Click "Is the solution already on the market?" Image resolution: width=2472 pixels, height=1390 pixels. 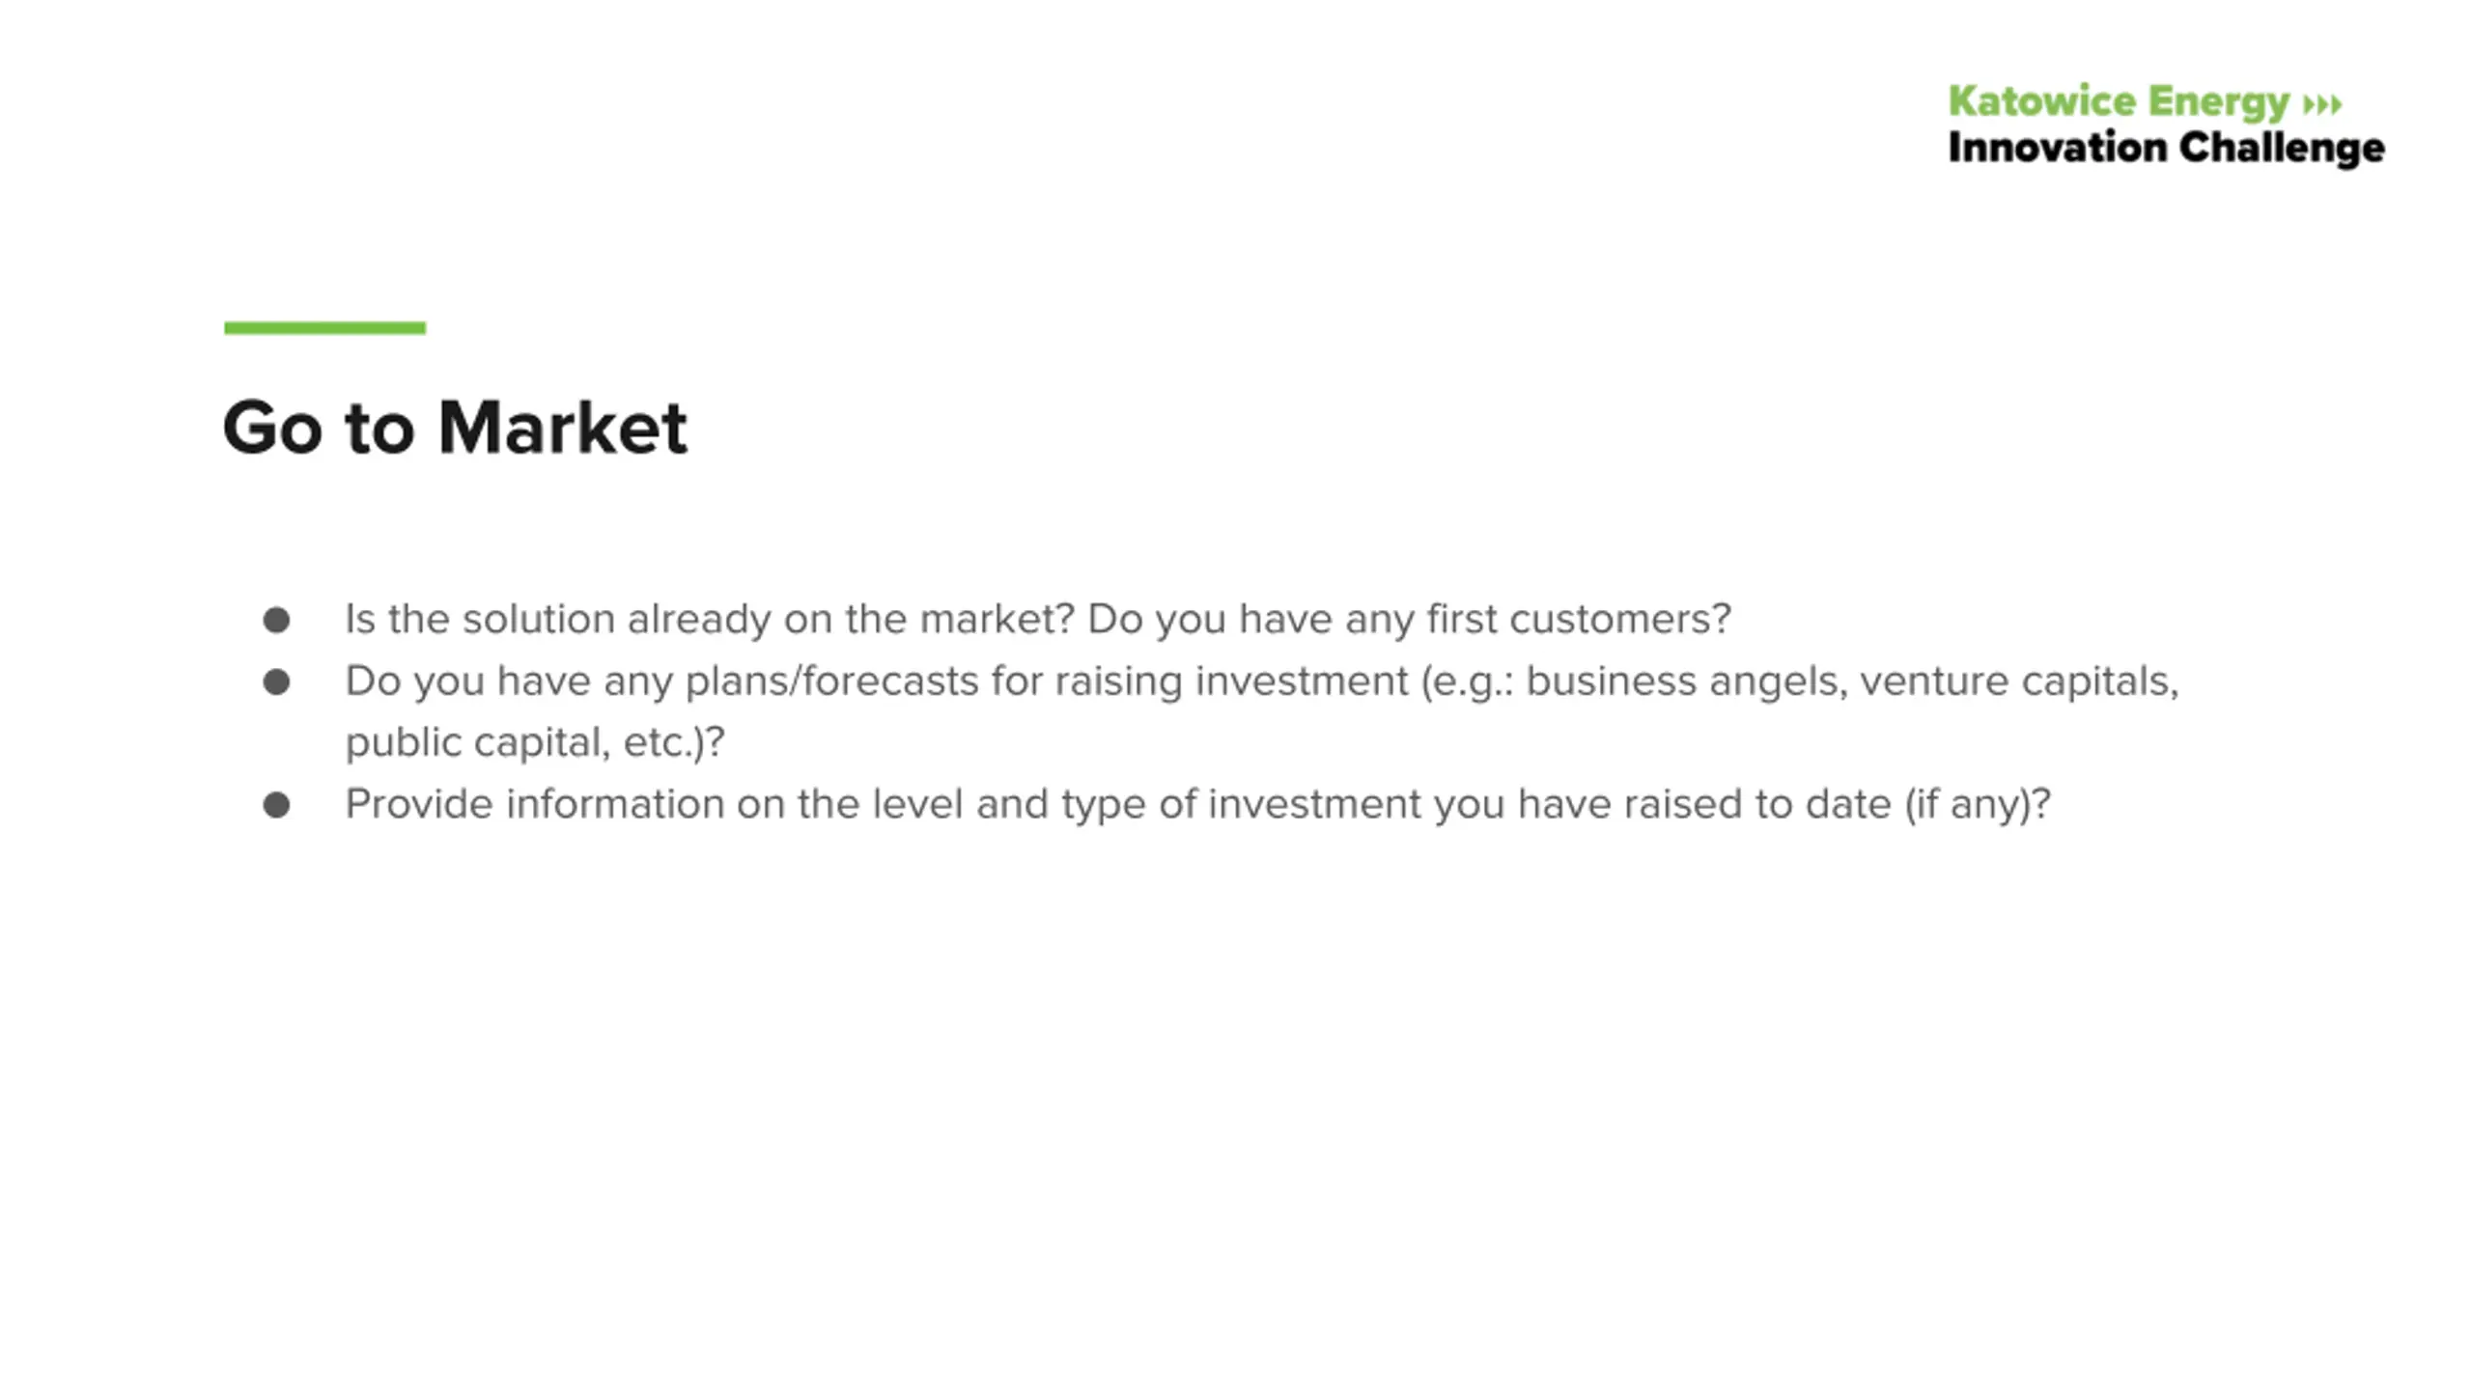709,619
